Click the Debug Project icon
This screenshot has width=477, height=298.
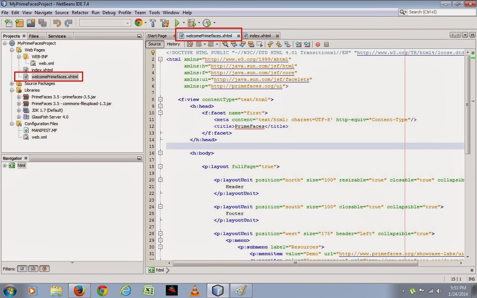[x=192, y=23]
